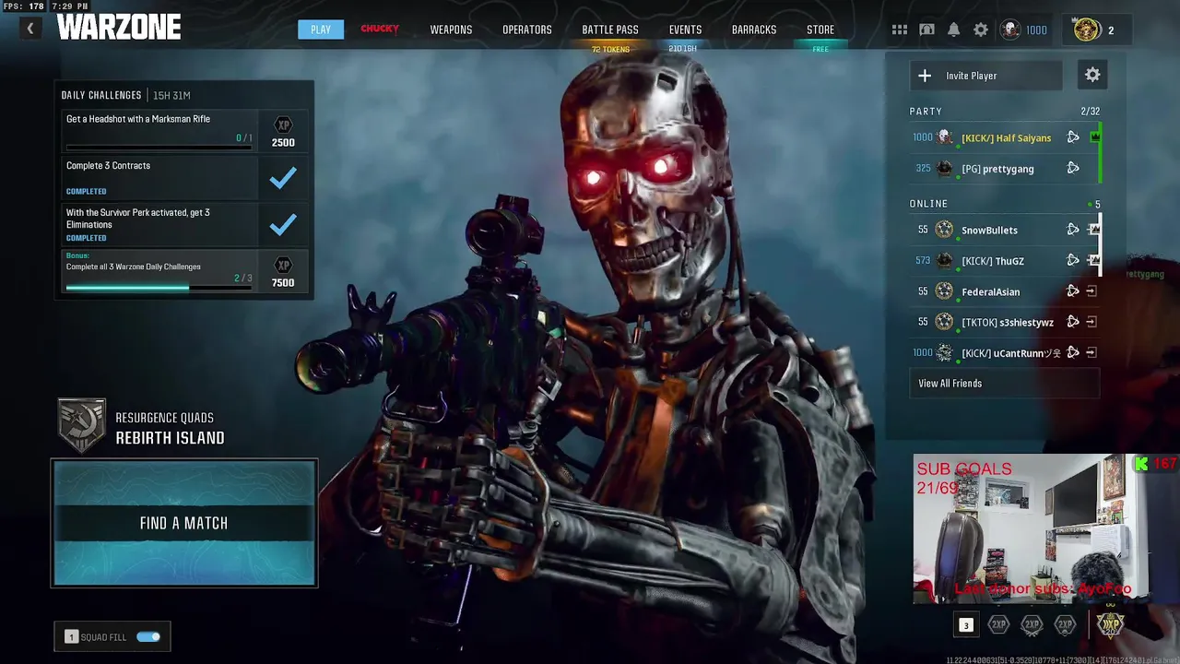Click join icon for uCantRunn
1180x664 pixels.
point(1091,353)
